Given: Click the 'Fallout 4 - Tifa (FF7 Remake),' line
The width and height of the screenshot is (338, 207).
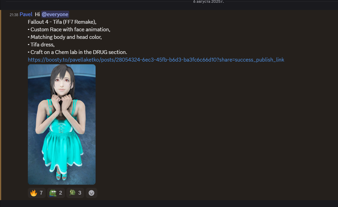Looking at the screenshot, I should [x=62, y=22].
